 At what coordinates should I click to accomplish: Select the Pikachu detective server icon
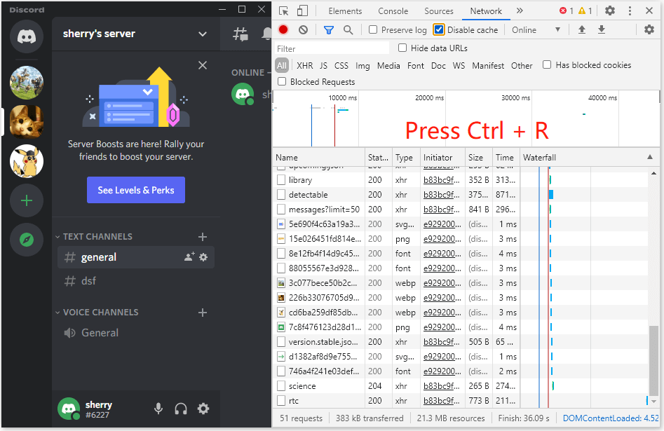click(x=26, y=161)
